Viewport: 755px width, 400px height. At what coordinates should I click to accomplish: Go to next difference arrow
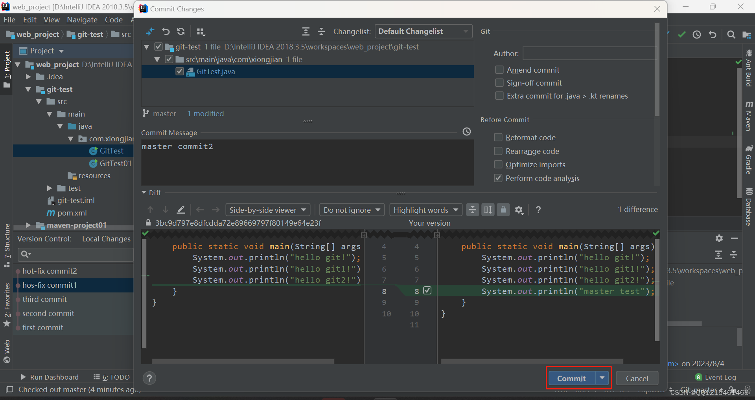pos(166,210)
